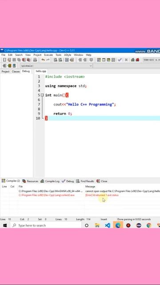Click the File column header in compiler list
The width and height of the screenshot is (160, 285).
pyautogui.click(x=20, y=187)
